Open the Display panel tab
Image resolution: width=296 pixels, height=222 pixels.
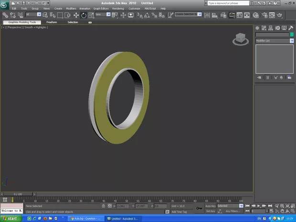coord(284,28)
